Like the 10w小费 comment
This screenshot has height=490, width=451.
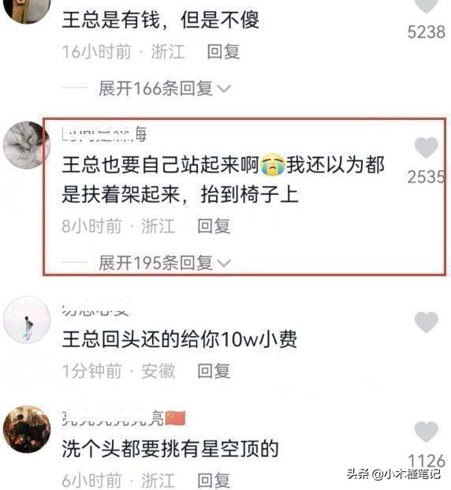point(426,322)
